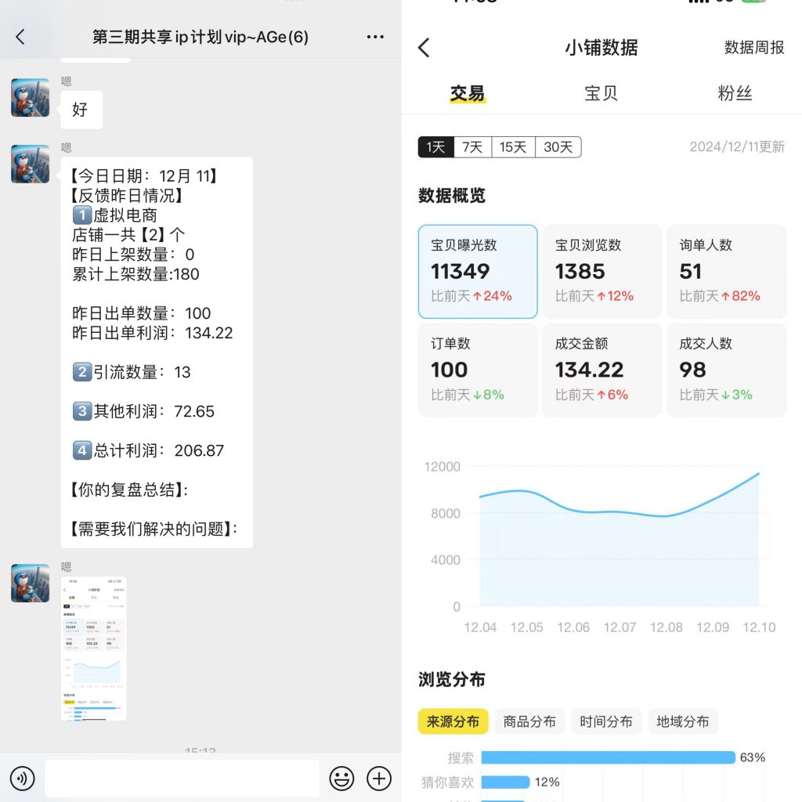This screenshot has width=802, height=802.
Task: Switch browsing distribution to 商品分布
Action: (529, 721)
